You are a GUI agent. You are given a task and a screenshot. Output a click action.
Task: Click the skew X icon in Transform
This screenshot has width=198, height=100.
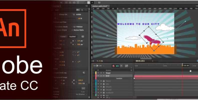tap(73, 52)
